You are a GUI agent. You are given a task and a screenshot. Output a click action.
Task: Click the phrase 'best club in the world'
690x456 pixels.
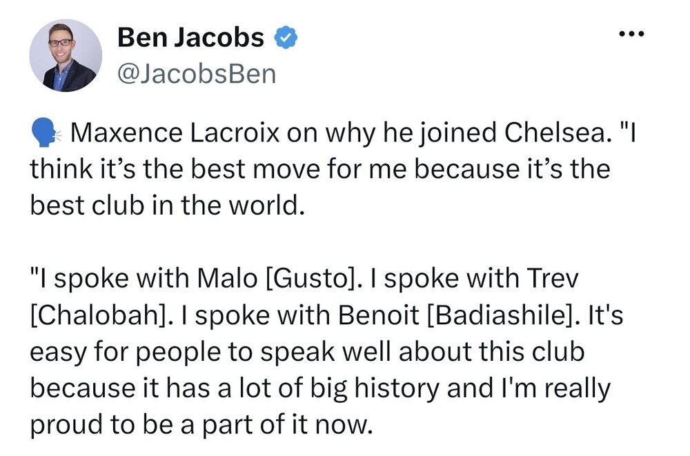click(167, 206)
